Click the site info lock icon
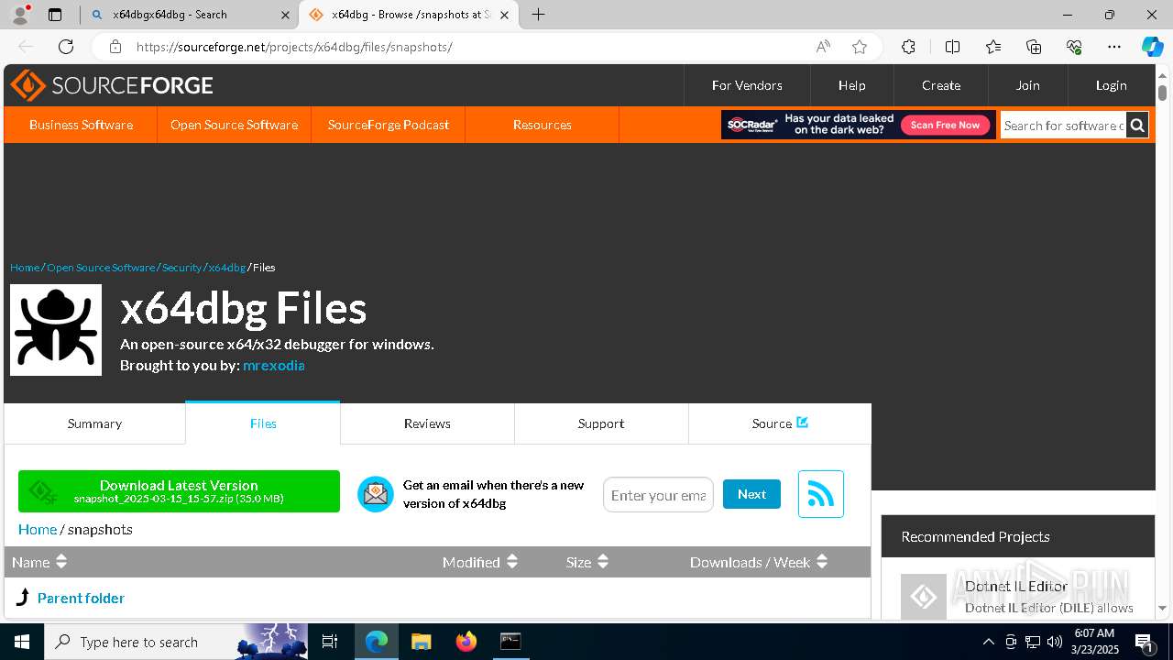The height and width of the screenshot is (660, 1173). coord(115,47)
